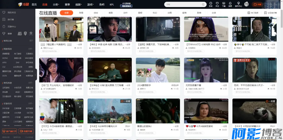Go to 首页 in the top navigation
Screen dimensions: 283x140
tap(34, 4)
